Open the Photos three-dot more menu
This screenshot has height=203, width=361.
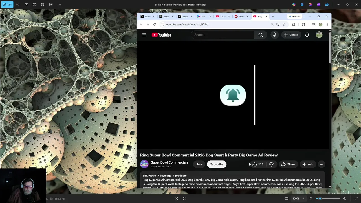[x=59, y=5]
